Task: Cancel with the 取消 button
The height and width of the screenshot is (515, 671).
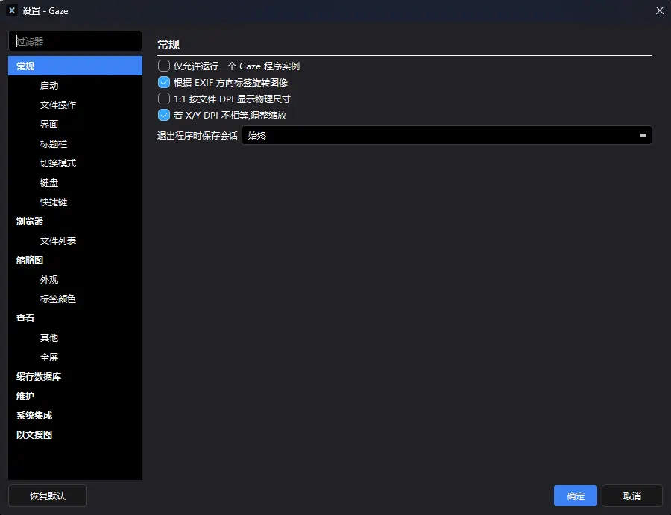Action: click(632, 496)
